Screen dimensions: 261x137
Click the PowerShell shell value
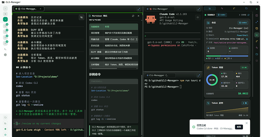click(242, 35)
